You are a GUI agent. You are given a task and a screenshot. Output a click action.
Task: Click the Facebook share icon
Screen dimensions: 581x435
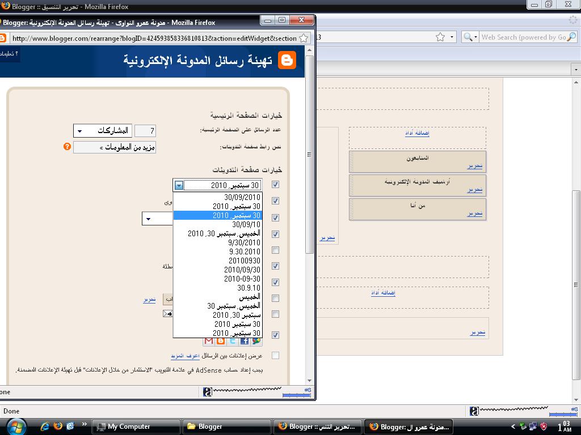pos(244,341)
